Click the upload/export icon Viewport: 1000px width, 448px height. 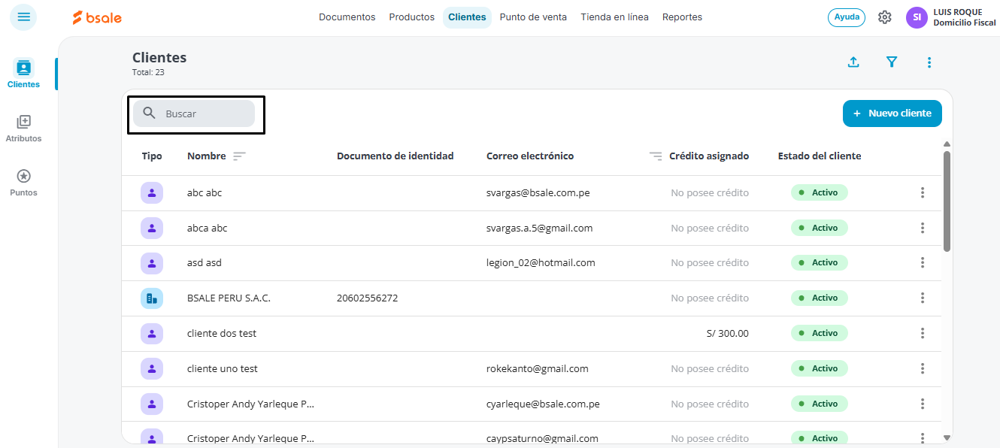[x=853, y=62]
